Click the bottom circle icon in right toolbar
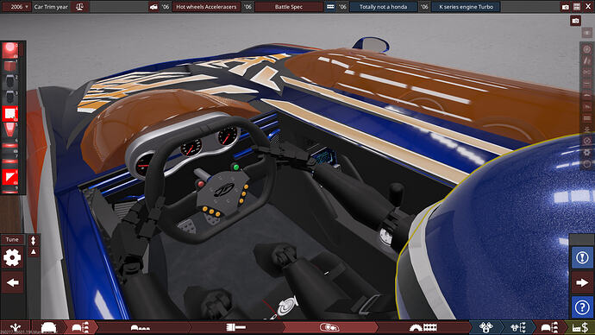This screenshot has height=335, width=595. coord(586,164)
